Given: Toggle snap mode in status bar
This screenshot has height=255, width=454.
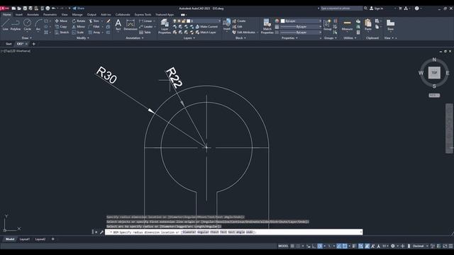Looking at the screenshot, I should pyautogui.click(x=298, y=246).
